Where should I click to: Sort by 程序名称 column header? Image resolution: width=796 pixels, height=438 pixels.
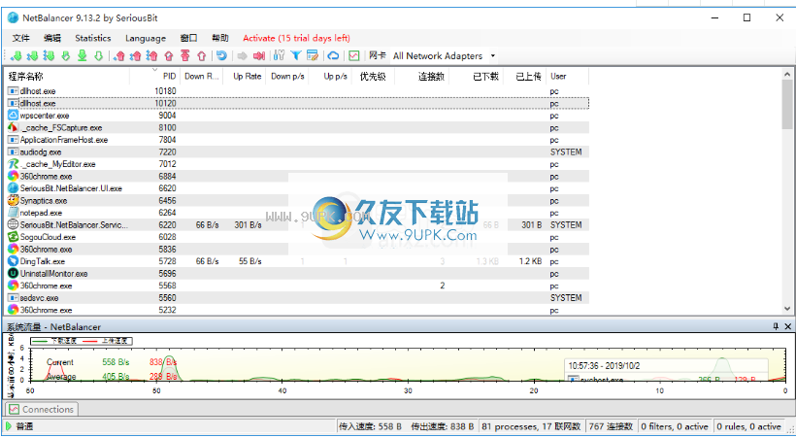68,76
